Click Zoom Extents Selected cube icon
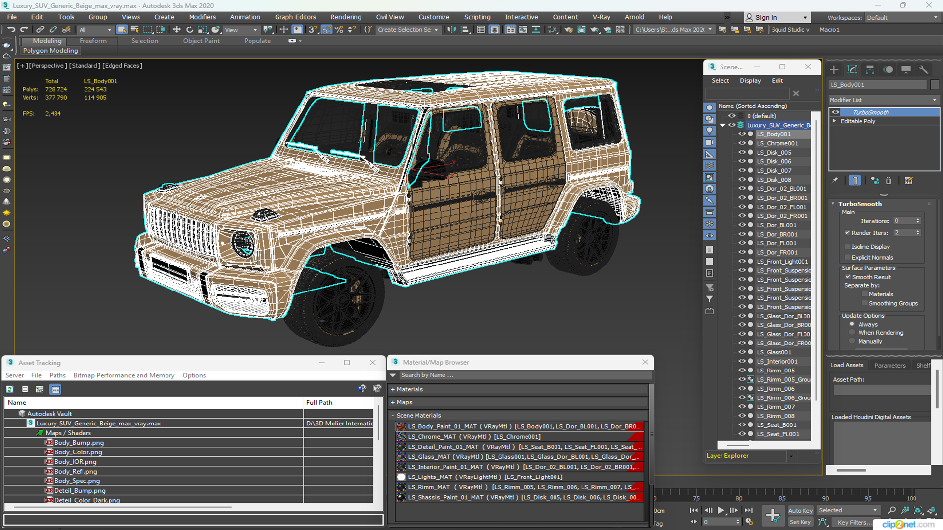943x530 pixels. click(917, 511)
